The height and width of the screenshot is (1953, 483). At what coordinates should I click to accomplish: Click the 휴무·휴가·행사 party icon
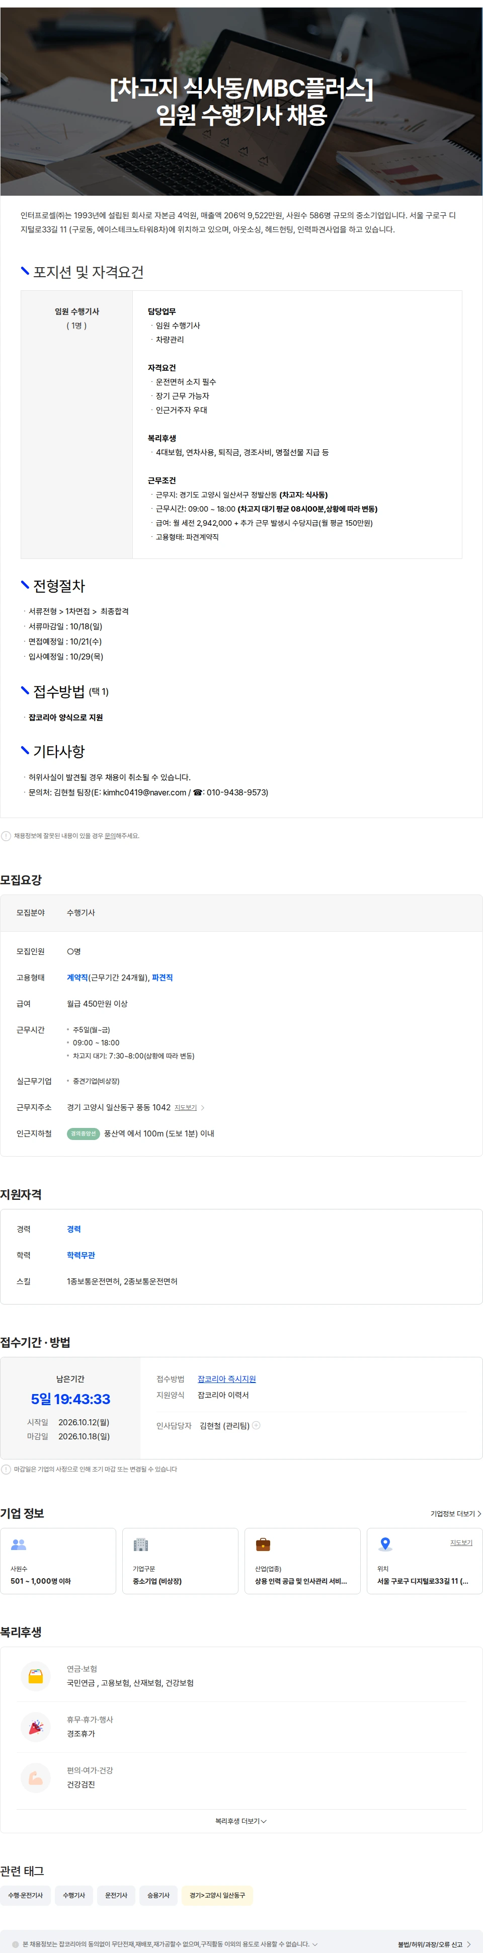(x=36, y=1727)
